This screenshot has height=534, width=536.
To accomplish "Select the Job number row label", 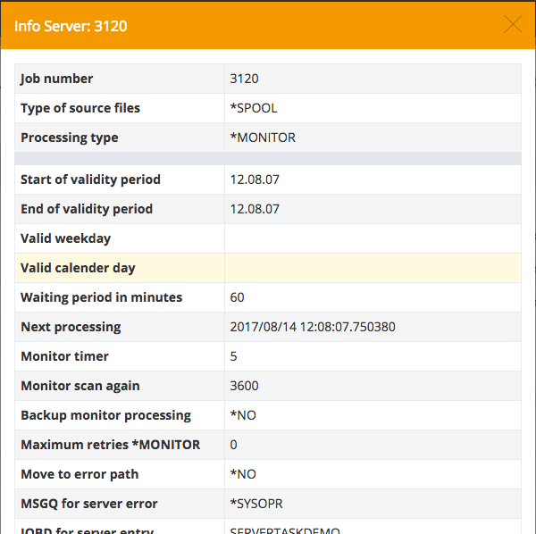I will pos(57,79).
